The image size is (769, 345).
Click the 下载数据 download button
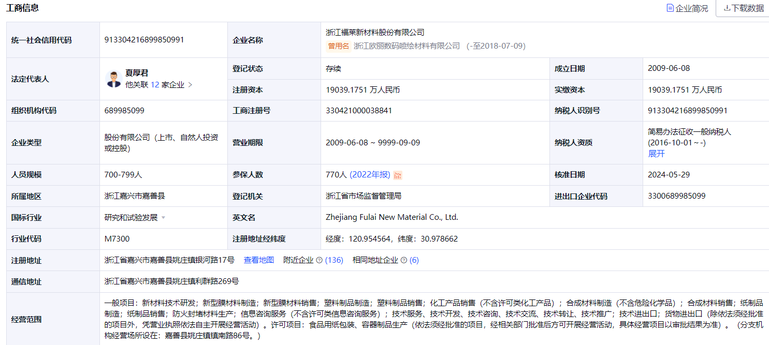click(x=743, y=8)
